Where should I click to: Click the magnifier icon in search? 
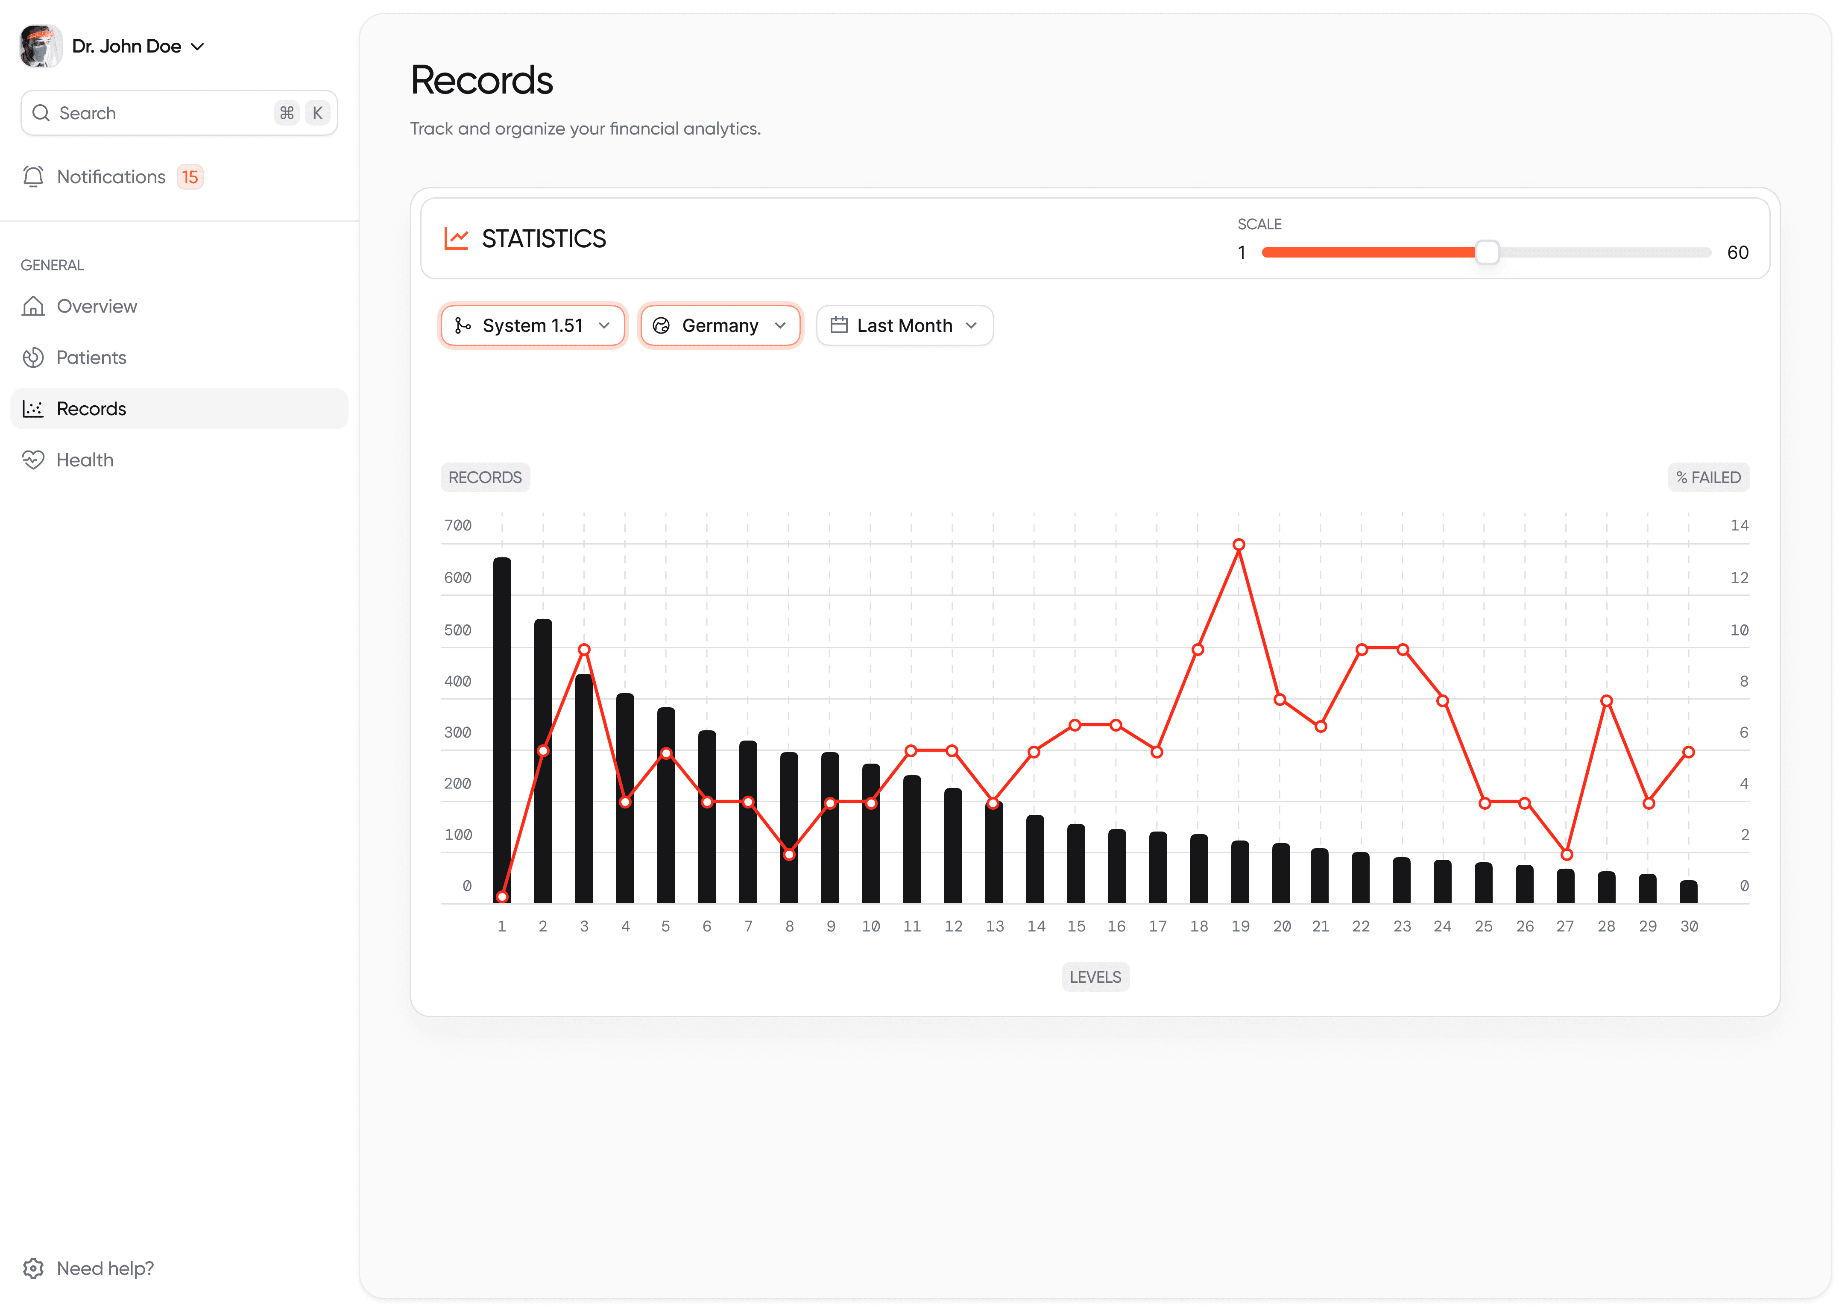click(x=41, y=113)
